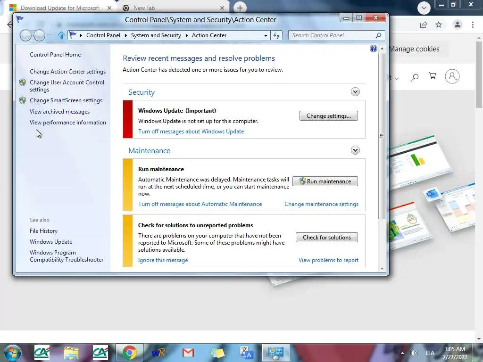Expand arrow before Control Panel breadcrumb
The image size is (483, 362).
point(81,35)
